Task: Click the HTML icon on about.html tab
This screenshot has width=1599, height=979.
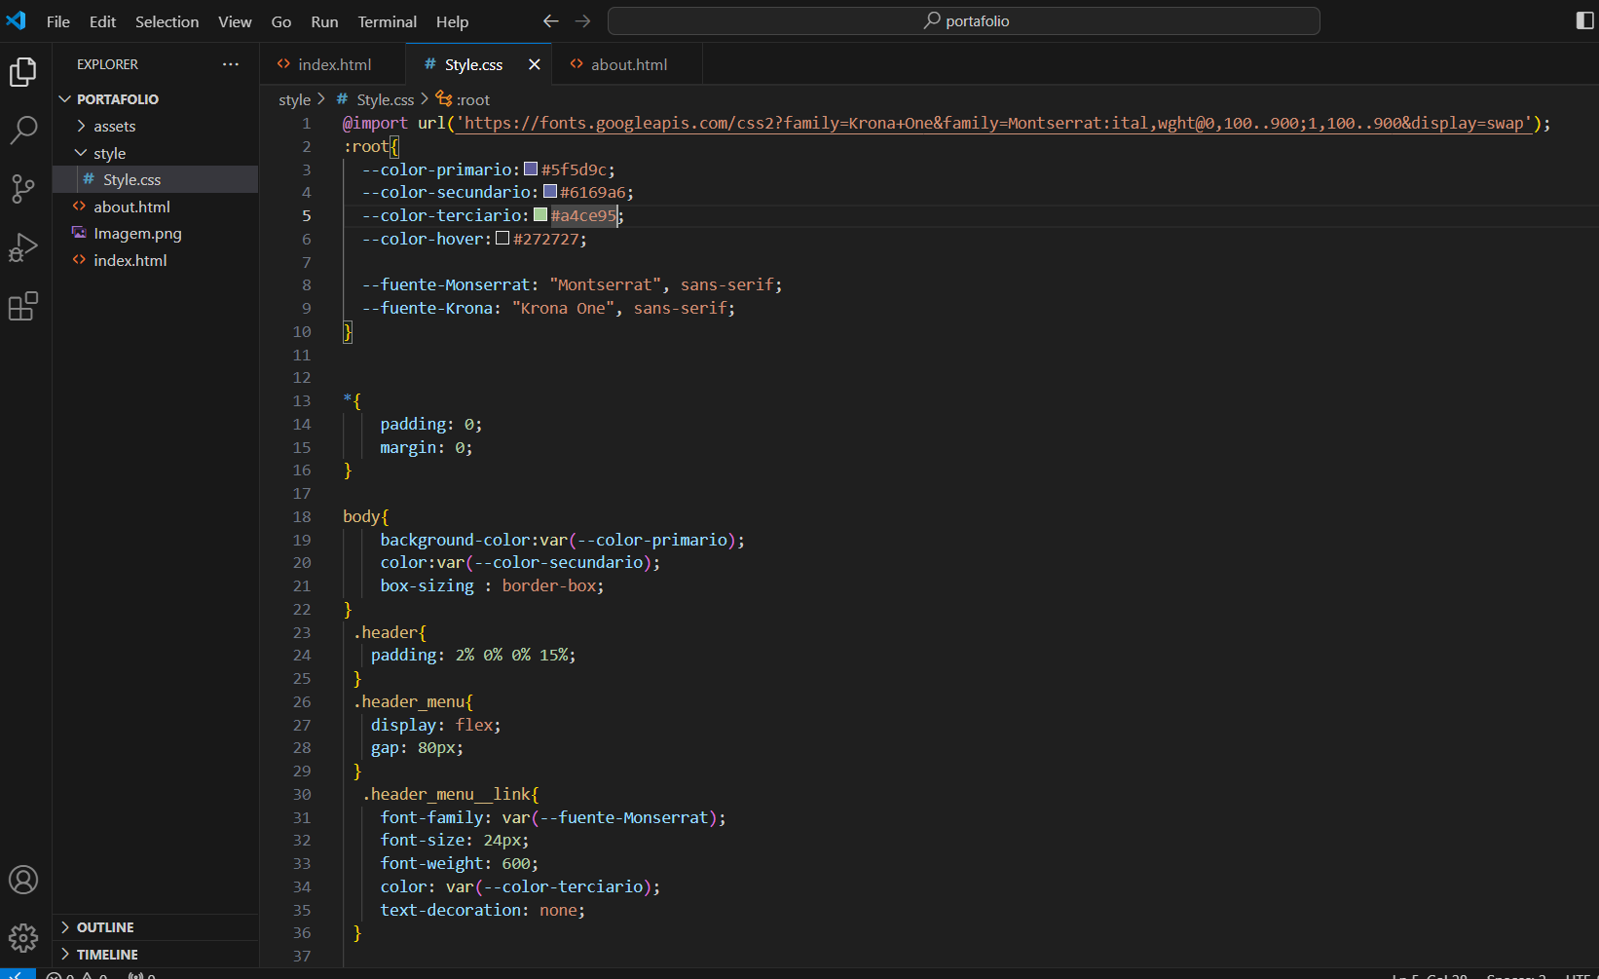Action: tap(576, 64)
